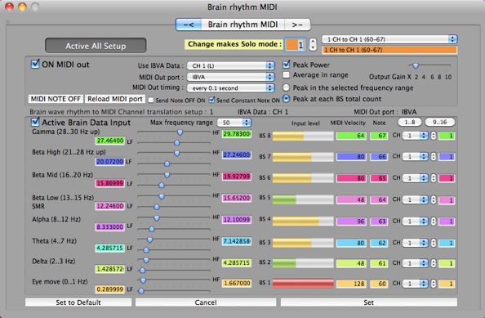The width and height of the screenshot is (485, 318).
Task: Click the BS 5 Note field 64
Action: tap(379, 199)
